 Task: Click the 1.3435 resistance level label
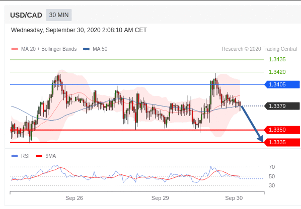click(x=277, y=60)
